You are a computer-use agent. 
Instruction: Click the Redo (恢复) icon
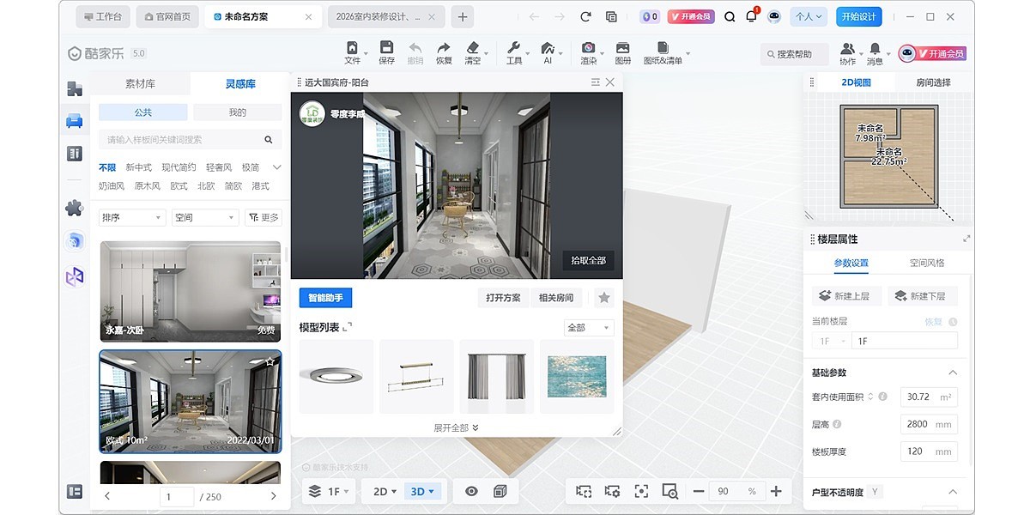click(444, 52)
